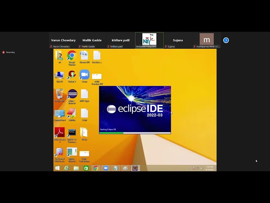The height and width of the screenshot is (203, 270).
Task: Select the blank file icon beside Chrome-adjacent document
Action: point(97,57)
